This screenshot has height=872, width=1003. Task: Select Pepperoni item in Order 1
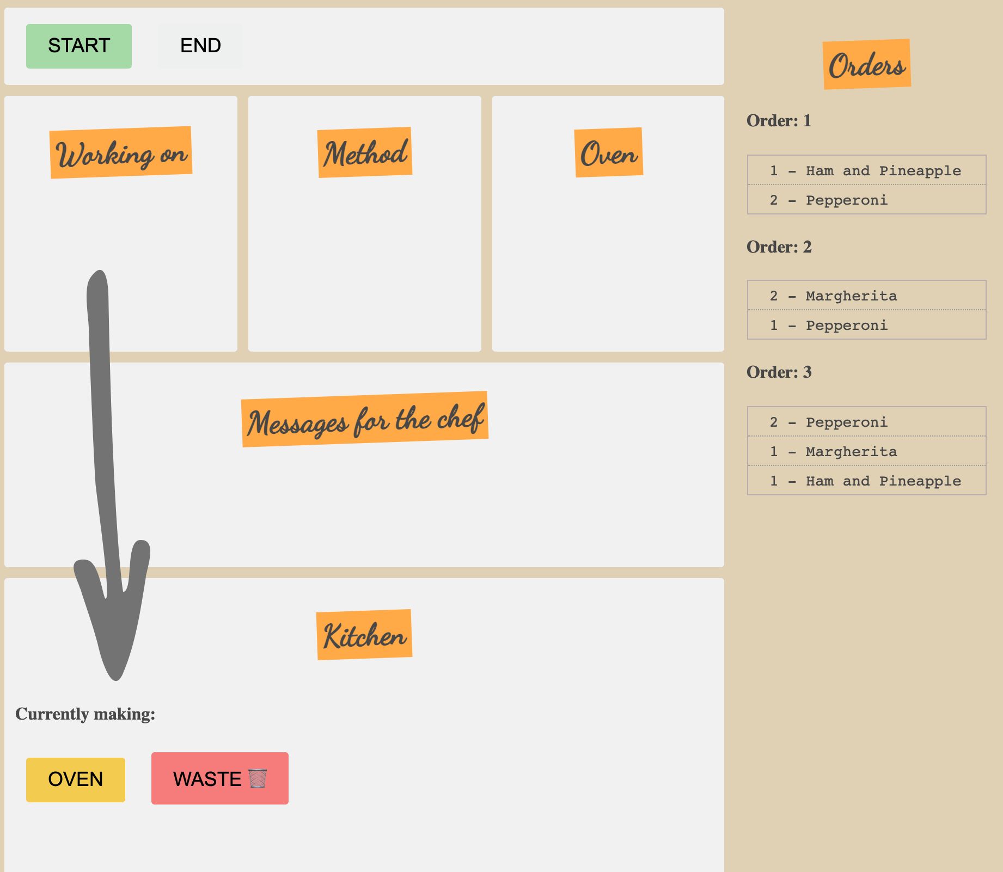click(x=867, y=200)
